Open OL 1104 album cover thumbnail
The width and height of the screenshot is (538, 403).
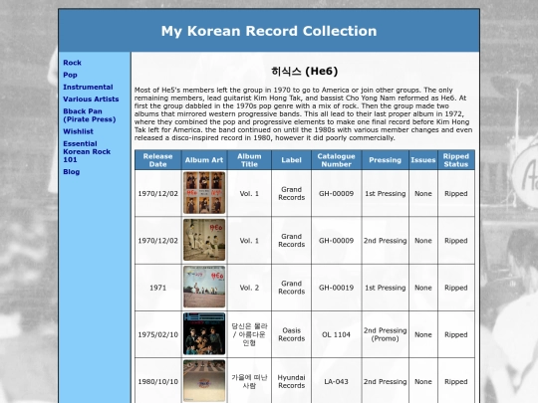[204, 333]
